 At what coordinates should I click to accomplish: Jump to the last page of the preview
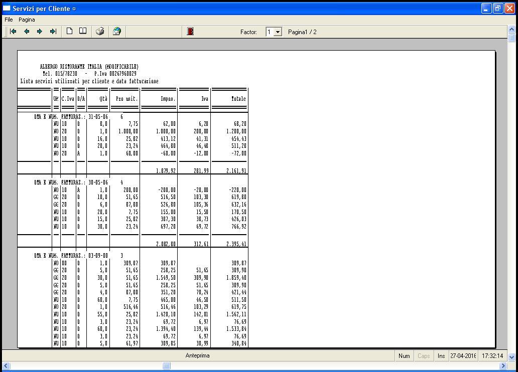[x=53, y=32]
